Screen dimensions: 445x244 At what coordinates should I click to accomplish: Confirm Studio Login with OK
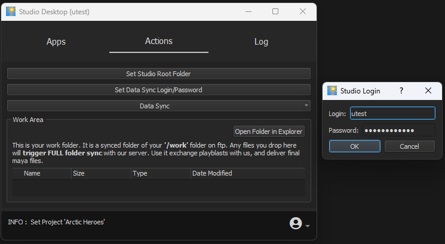pyautogui.click(x=354, y=146)
